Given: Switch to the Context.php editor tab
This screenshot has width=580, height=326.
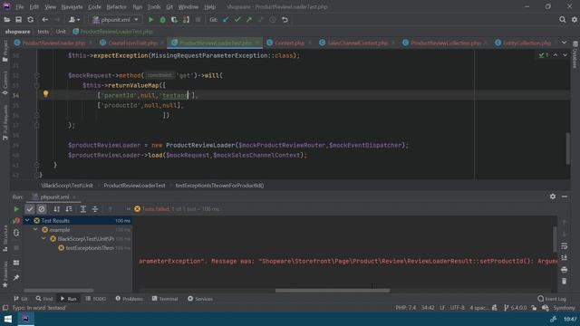Looking at the screenshot, I should 290,43.
